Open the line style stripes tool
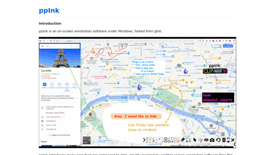The image size is (275, 155). (x=200, y=140)
